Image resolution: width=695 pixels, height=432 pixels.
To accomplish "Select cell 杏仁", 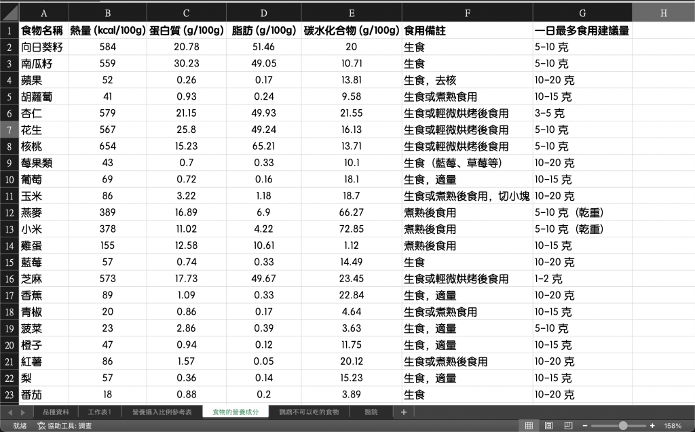I will (x=44, y=113).
